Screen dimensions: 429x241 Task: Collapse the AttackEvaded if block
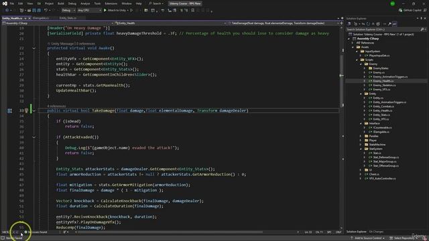34,137
